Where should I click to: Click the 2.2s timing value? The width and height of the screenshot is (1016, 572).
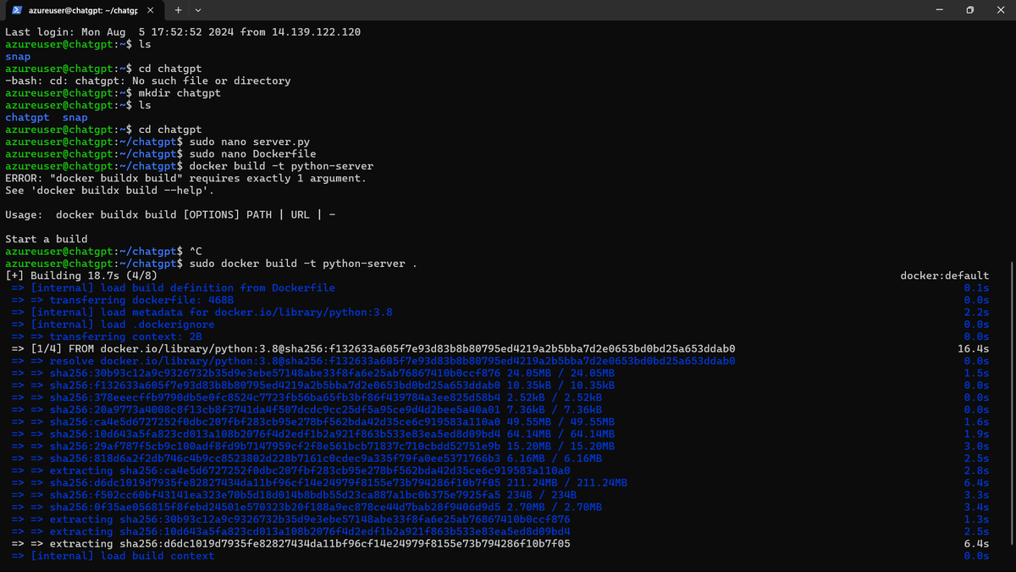point(976,313)
